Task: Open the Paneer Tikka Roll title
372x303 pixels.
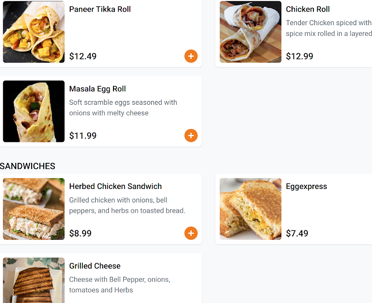Action: click(x=100, y=9)
